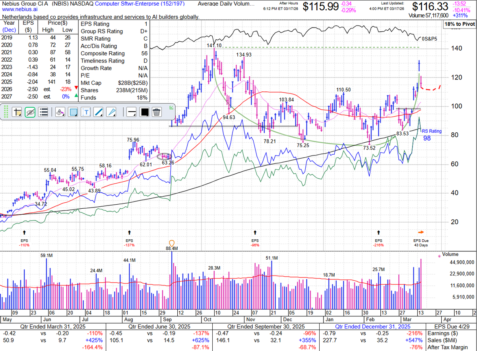The height and width of the screenshot is (351, 477).
Task: Open the drawings list icon
Action: [x=43, y=112]
